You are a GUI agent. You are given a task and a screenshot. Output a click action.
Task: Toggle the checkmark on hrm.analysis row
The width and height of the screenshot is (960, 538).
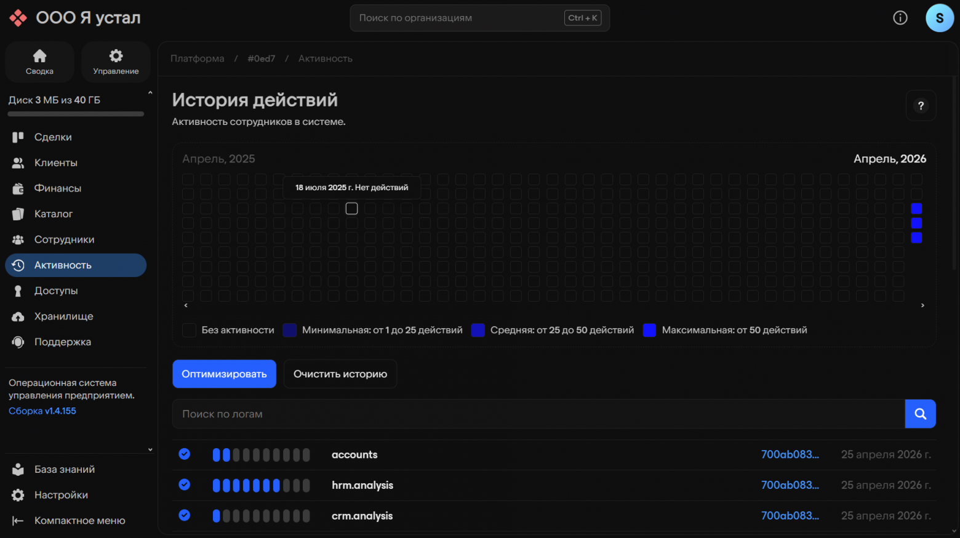(x=185, y=485)
